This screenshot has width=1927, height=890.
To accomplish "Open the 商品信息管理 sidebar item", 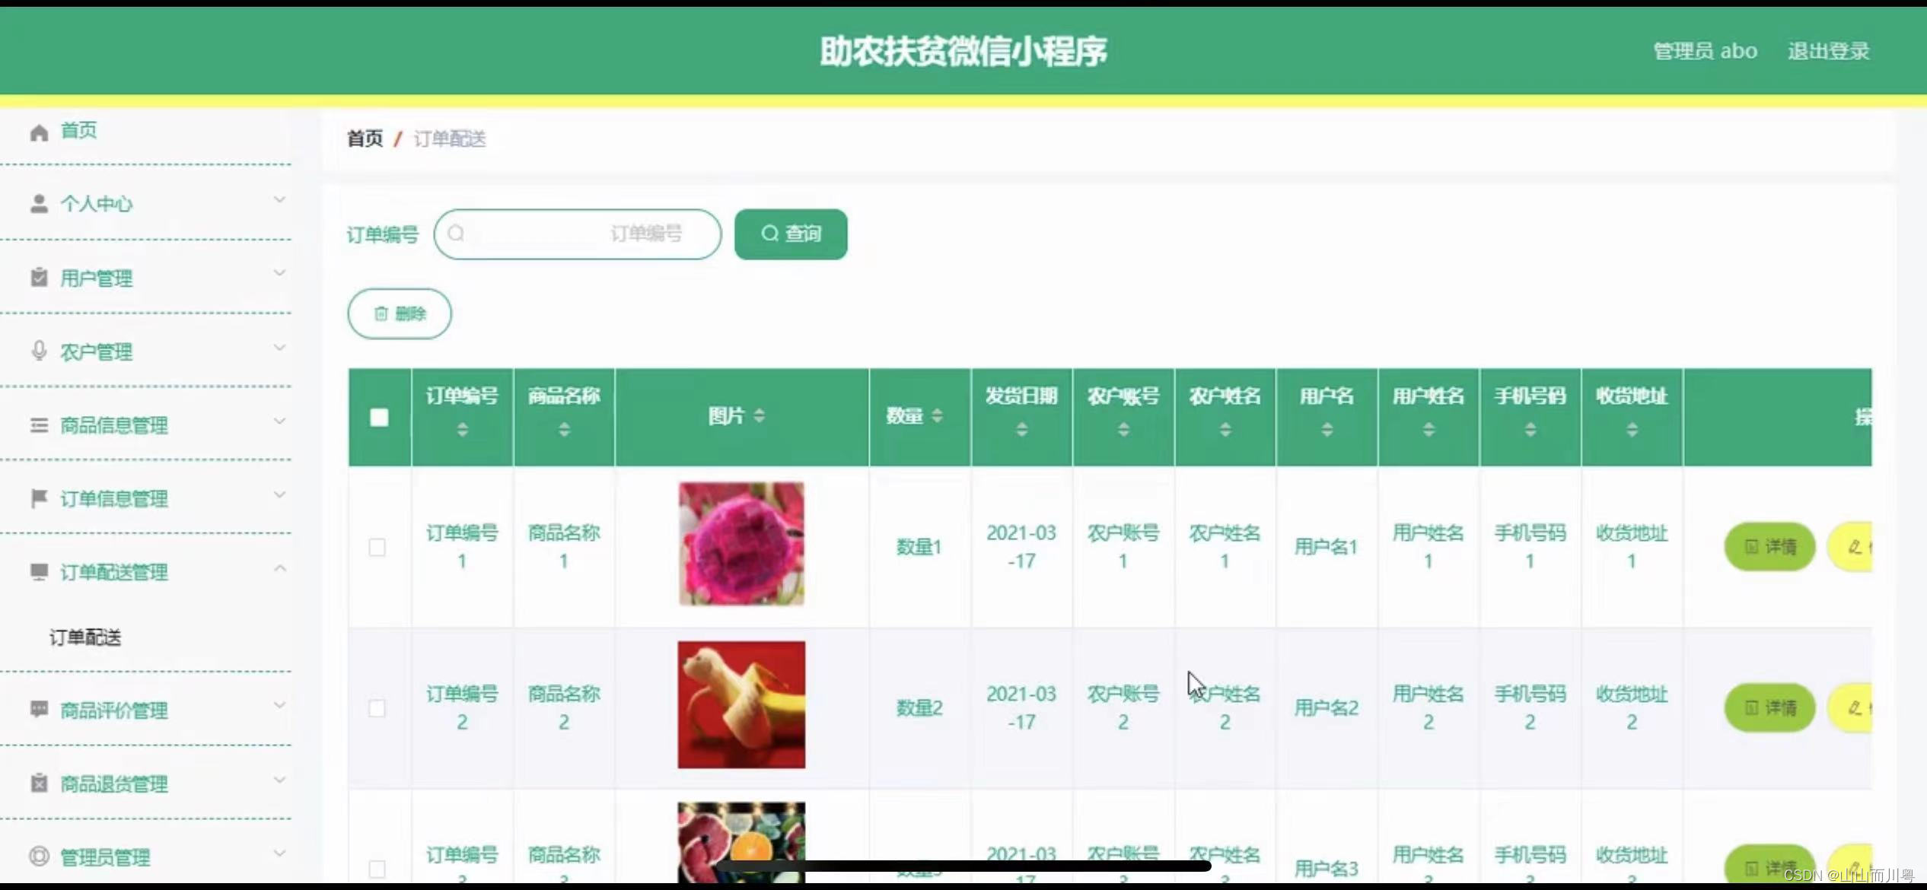I will point(114,425).
